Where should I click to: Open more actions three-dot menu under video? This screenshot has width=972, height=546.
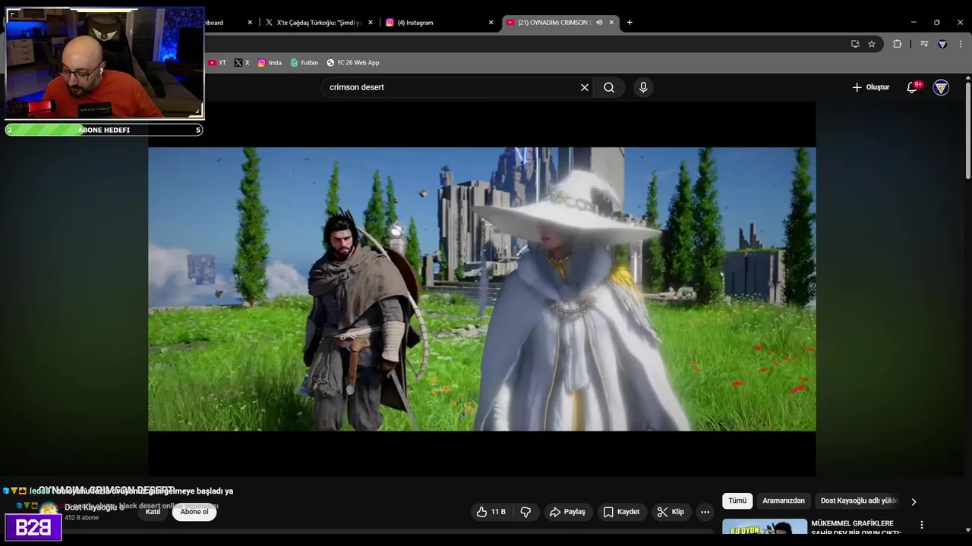coord(705,512)
